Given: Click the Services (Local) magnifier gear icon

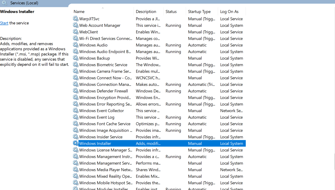Looking at the screenshot, I should [4, 3].
